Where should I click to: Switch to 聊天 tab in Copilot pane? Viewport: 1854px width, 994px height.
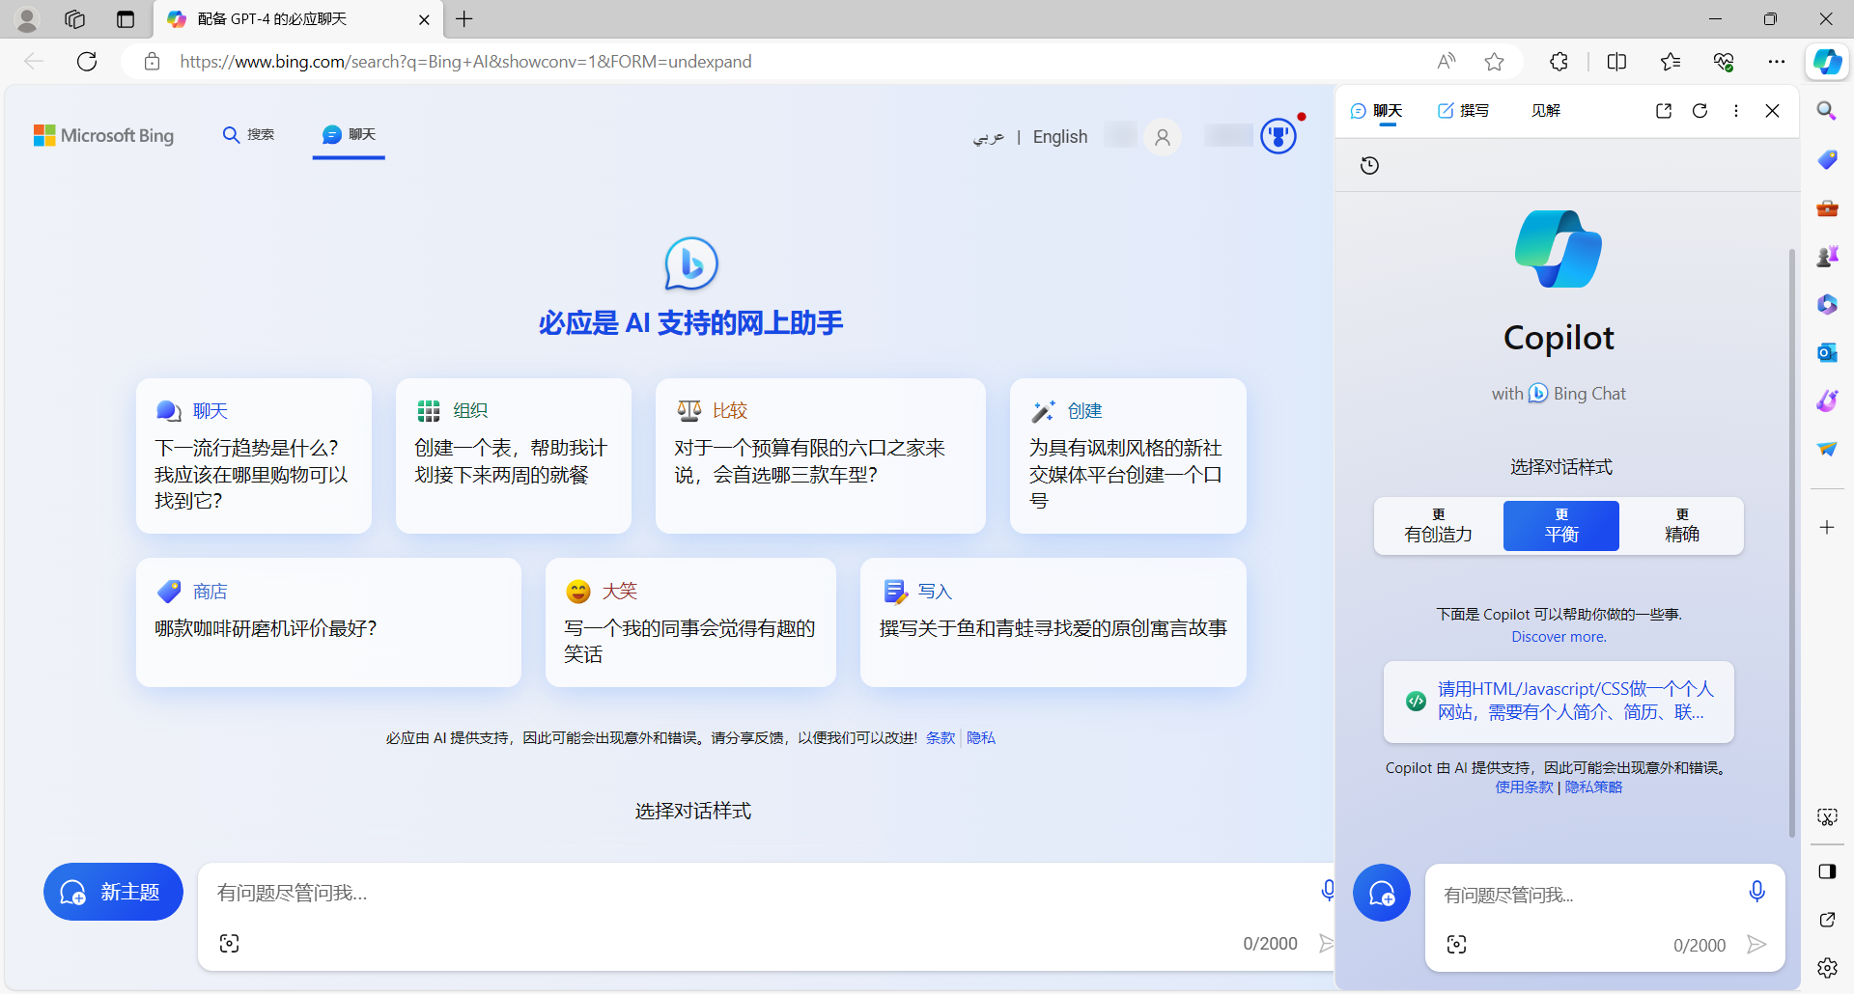[1377, 111]
